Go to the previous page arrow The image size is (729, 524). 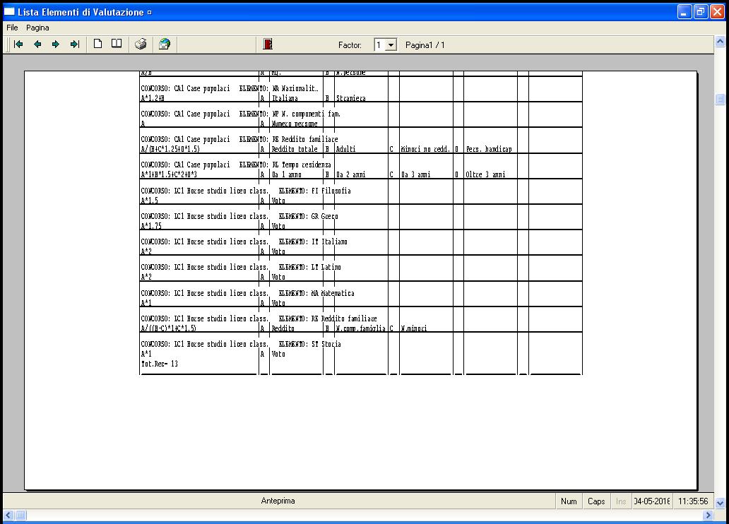[37, 44]
